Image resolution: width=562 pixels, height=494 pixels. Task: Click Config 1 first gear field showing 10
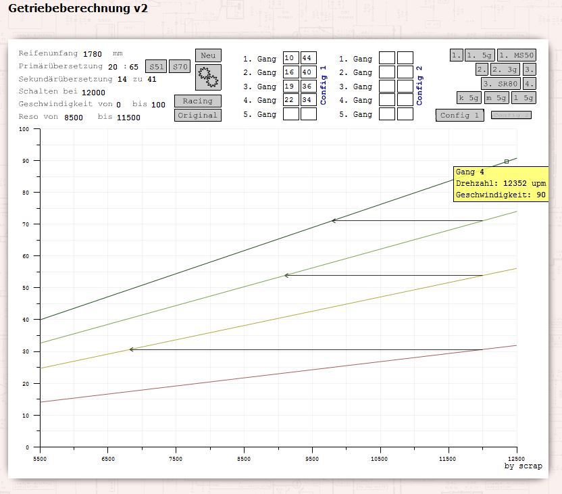[x=290, y=58]
